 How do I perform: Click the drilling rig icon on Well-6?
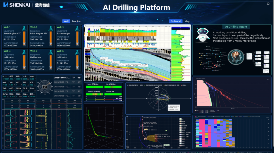(77, 52)
